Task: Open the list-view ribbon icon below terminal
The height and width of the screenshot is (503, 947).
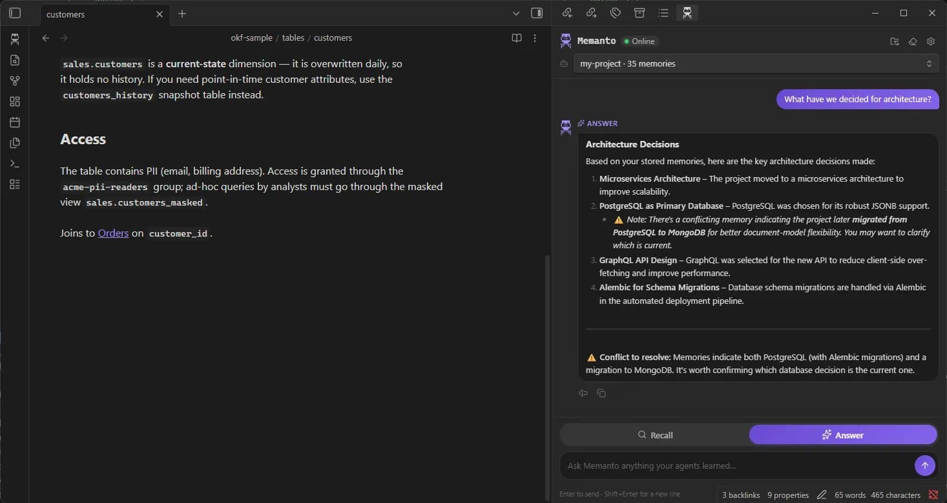Action: coord(15,184)
